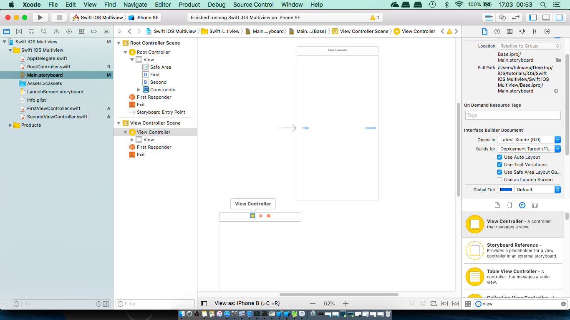This screenshot has width=570, height=320.
Task: Disable Use Auto Layout checkbox
Action: (x=499, y=157)
